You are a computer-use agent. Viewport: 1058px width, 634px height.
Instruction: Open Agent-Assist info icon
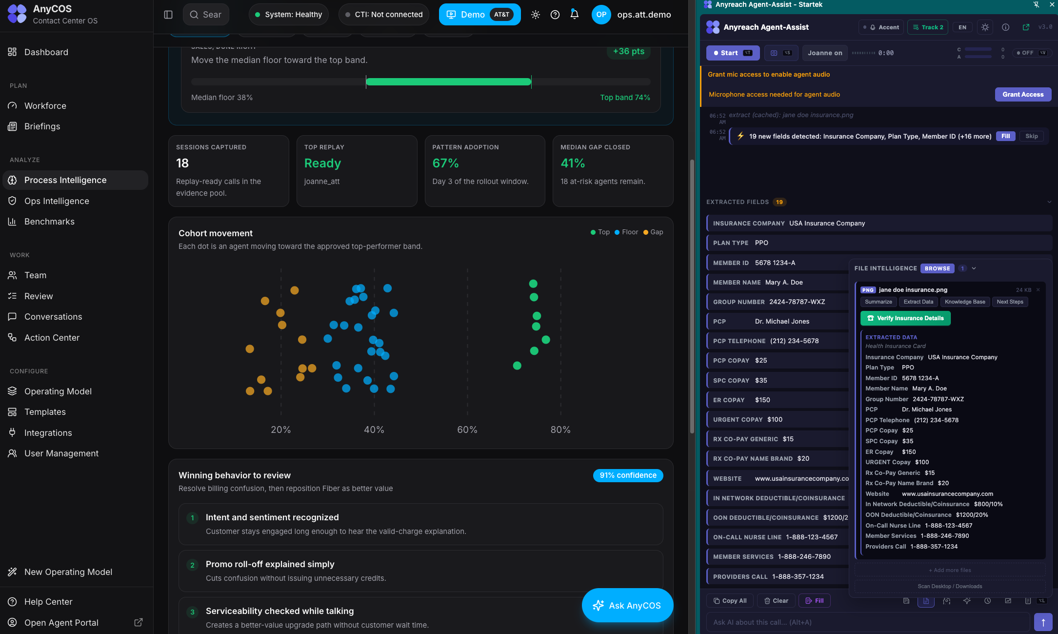coord(1006,27)
